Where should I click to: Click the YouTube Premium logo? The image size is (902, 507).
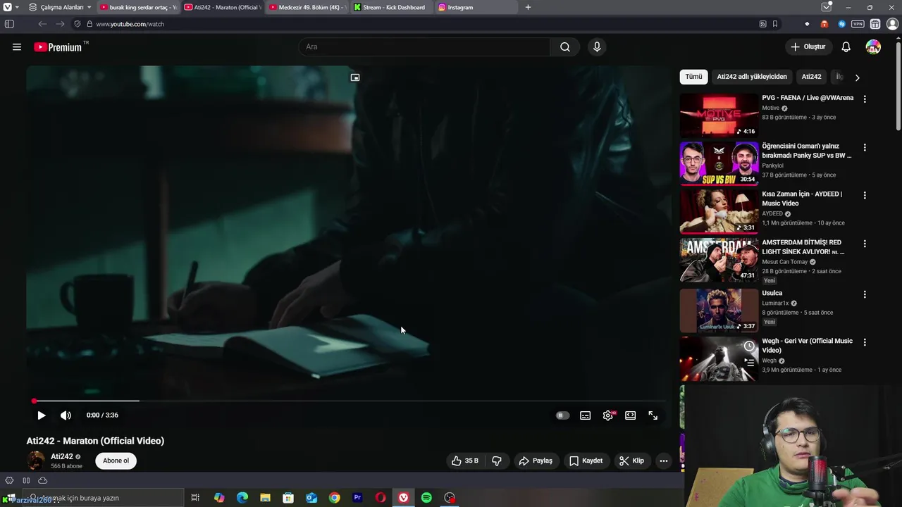point(58,47)
